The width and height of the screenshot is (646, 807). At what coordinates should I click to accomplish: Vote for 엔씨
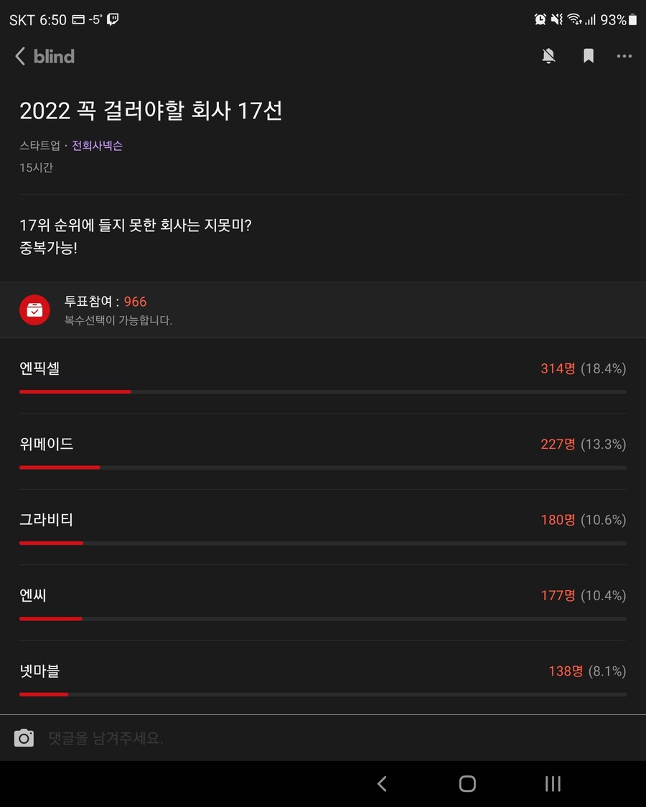tap(32, 595)
